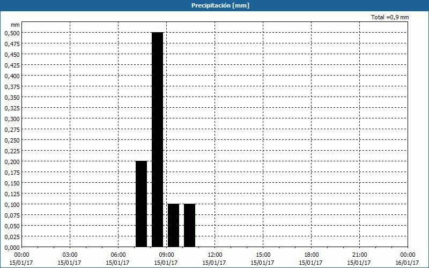Click the 0,250 y-axis value
Viewport: 429px width, 268px height.
coord(12,140)
